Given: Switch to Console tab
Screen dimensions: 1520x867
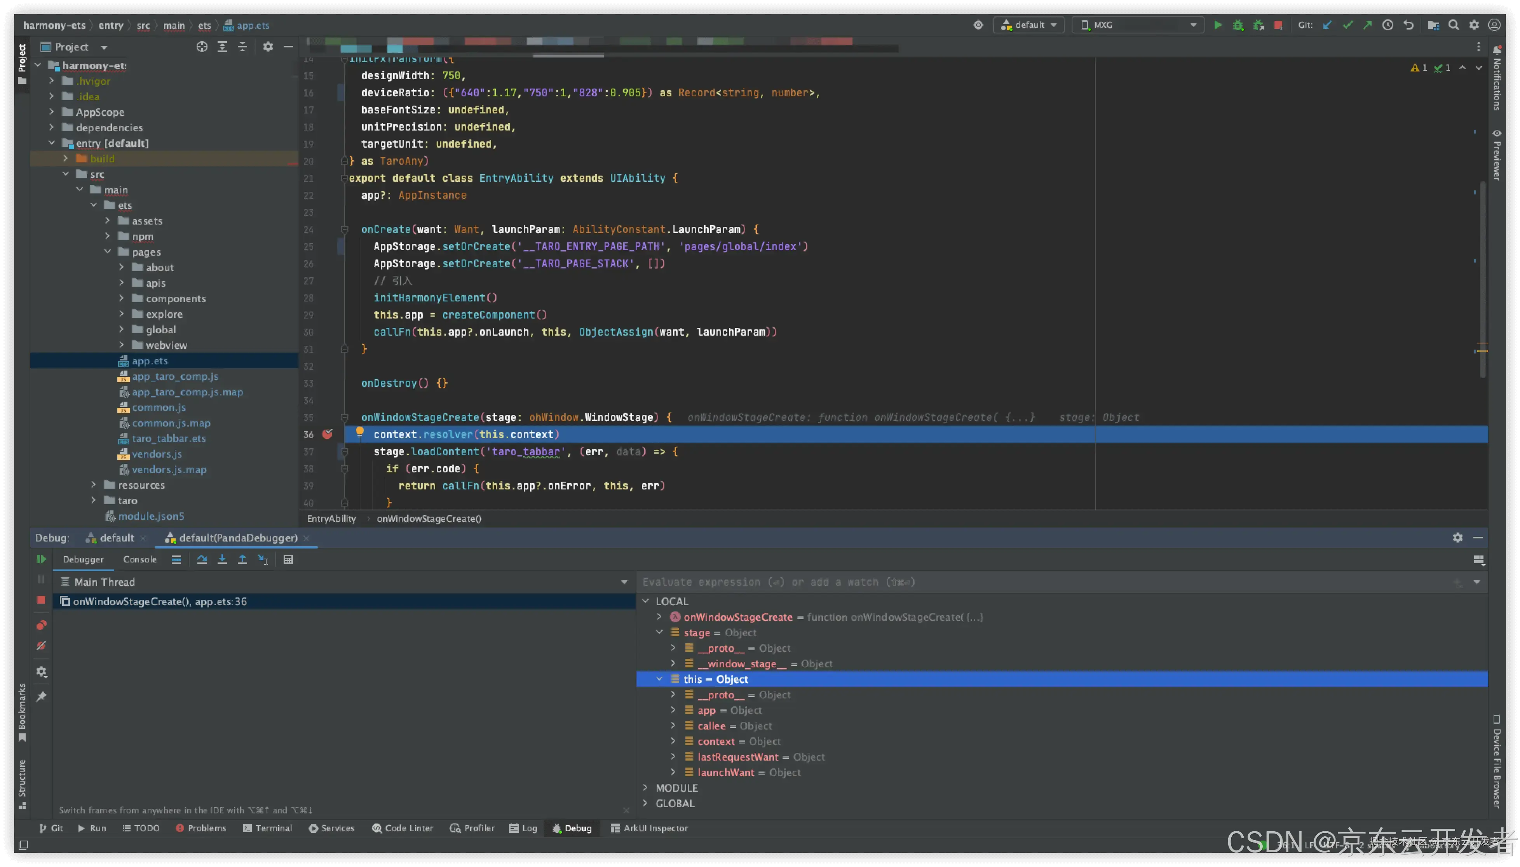Looking at the screenshot, I should tap(140, 559).
